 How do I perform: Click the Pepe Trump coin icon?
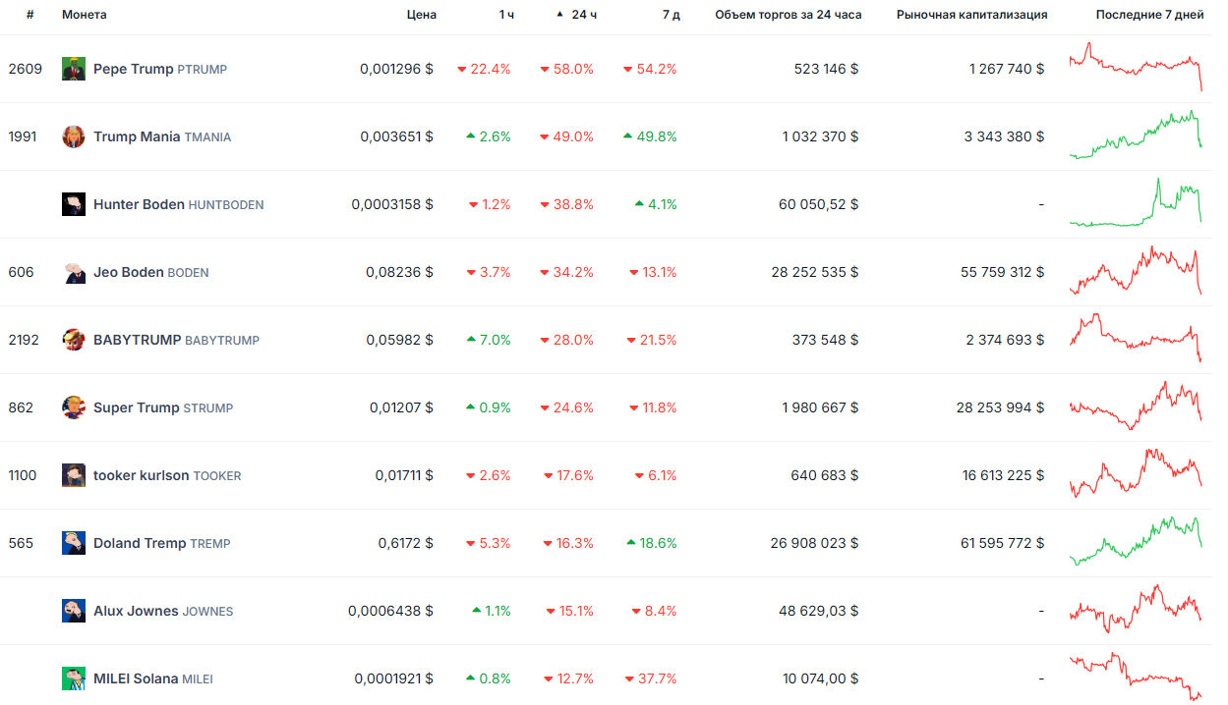(x=74, y=69)
